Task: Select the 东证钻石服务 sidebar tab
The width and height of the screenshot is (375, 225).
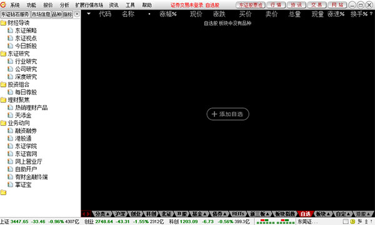Action: pos(15,14)
